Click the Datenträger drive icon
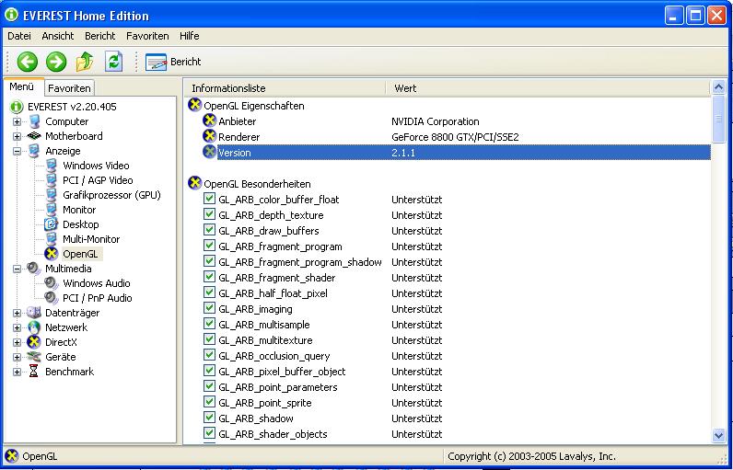Image resolution: width=733 pixels, height=470 pixels. [x=34, y=313]
